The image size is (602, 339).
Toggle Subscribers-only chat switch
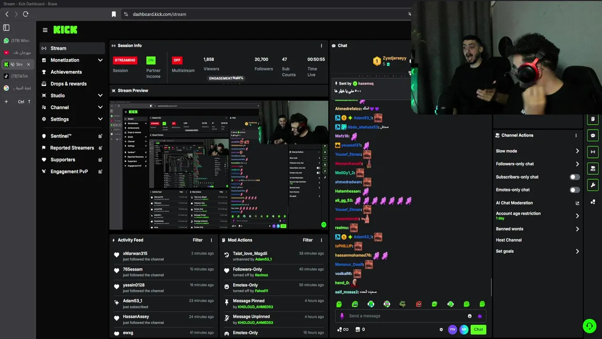point(575,177)
